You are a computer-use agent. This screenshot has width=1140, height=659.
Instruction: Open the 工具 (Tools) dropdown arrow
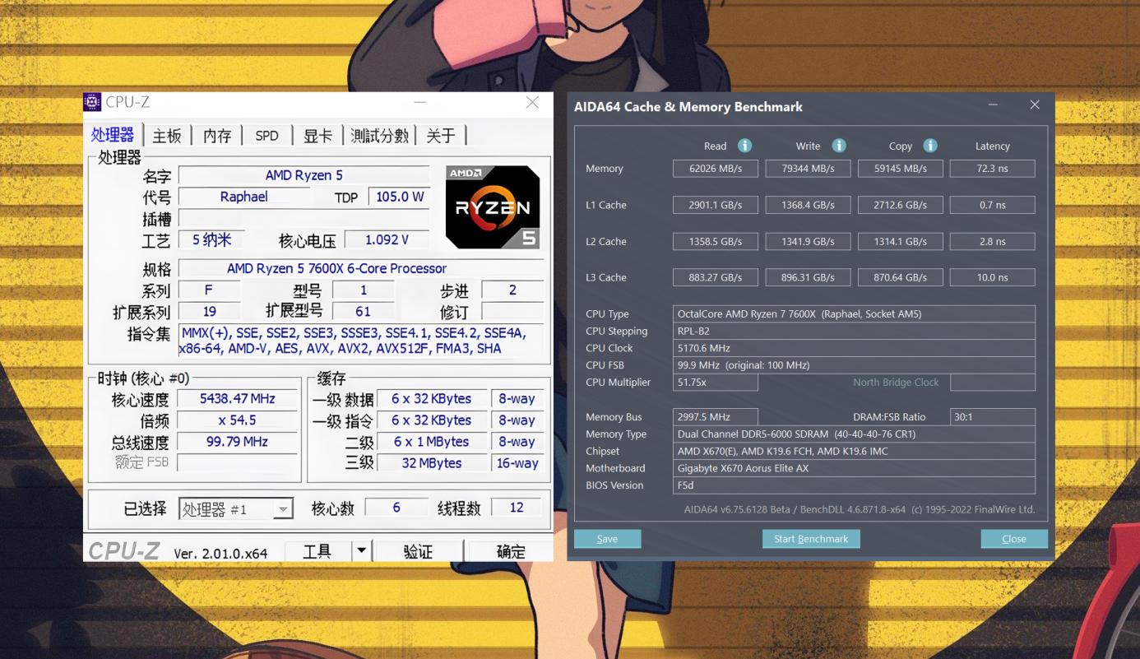pyautogui.click(x=360, y=550)
